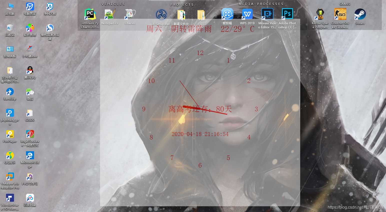This screenshot has width=386, height=212.
Task: Click the 阴转雷阵雨 weather text
Action: point(191,29)
